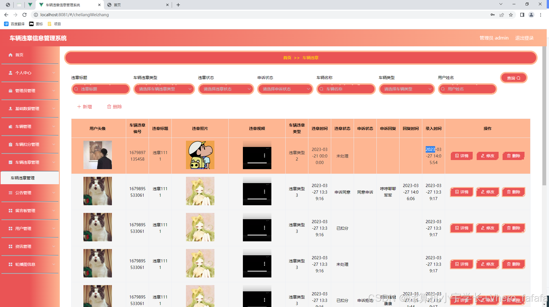Image resolution: width=549 pixels, height=307 pixels.
Task: Click the share page icon in address bar
Action: (502, 15)
